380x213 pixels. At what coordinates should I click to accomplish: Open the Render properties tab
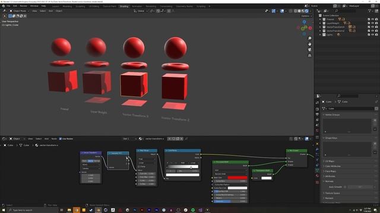317,109
